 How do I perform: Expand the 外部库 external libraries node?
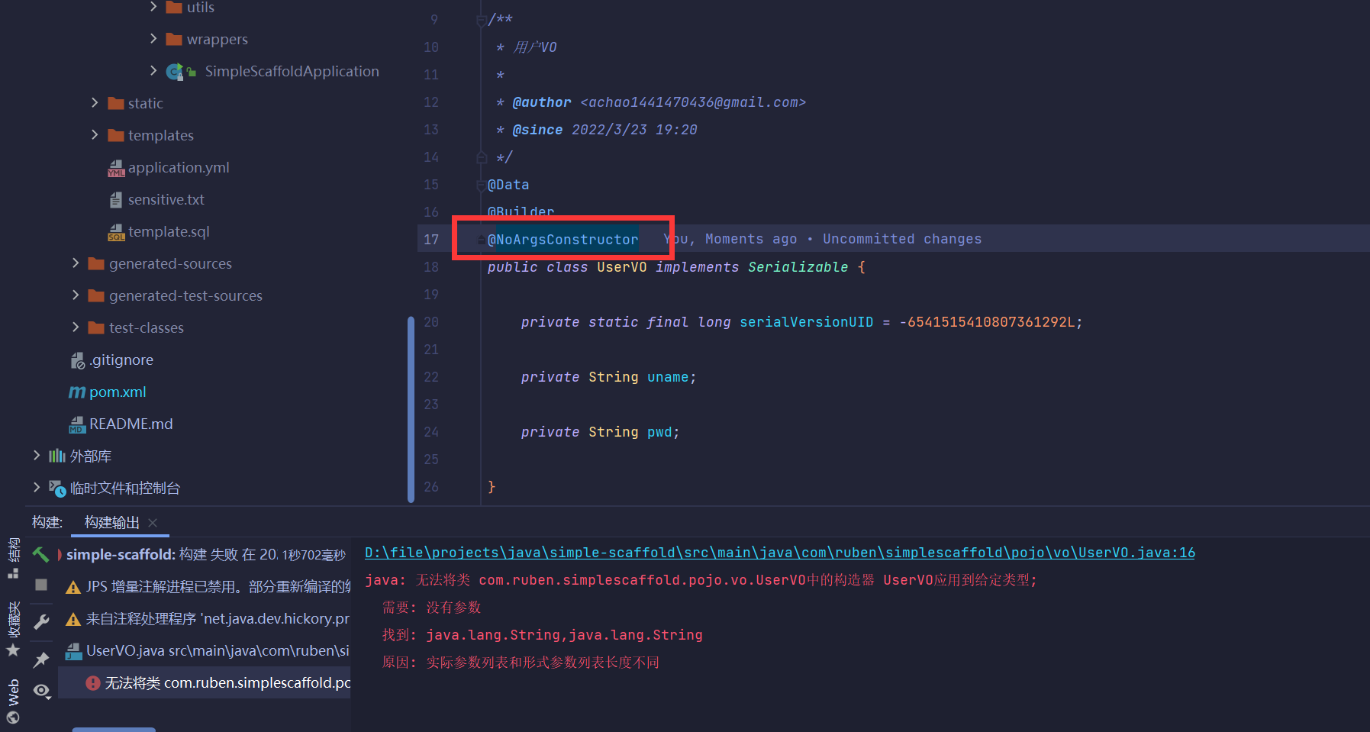point(37,456)
